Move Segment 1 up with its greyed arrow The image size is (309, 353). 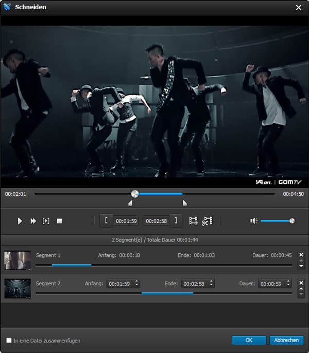point(301,261)
